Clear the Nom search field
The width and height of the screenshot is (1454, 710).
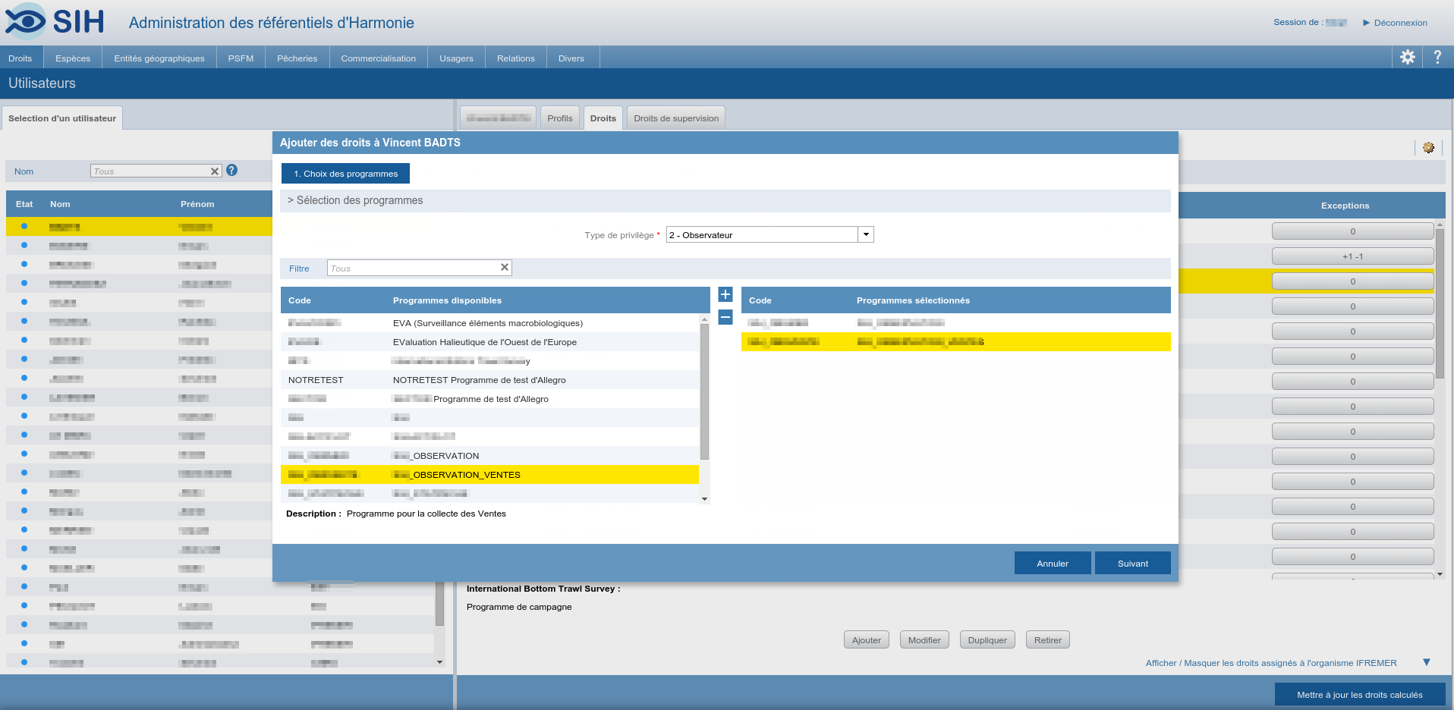pyautogui.click(x=215, y=171)
